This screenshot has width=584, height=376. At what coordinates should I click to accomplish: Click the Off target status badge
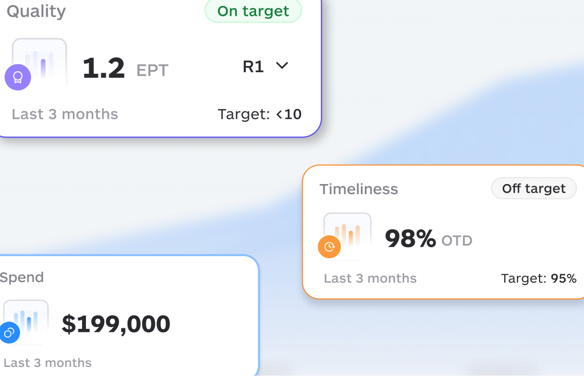click(534, 189)
